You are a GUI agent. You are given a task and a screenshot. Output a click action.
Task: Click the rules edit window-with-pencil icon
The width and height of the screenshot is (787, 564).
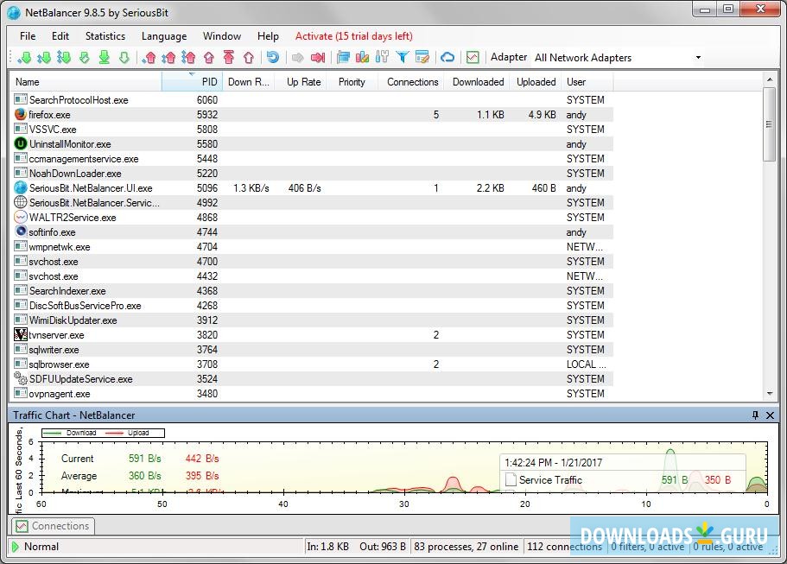[422, 57]
